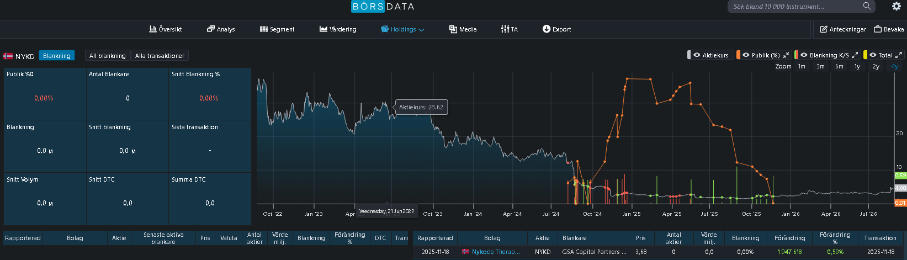
Task: Expand the Holdings dropdown menu
Action: click(x=402, y=29)
